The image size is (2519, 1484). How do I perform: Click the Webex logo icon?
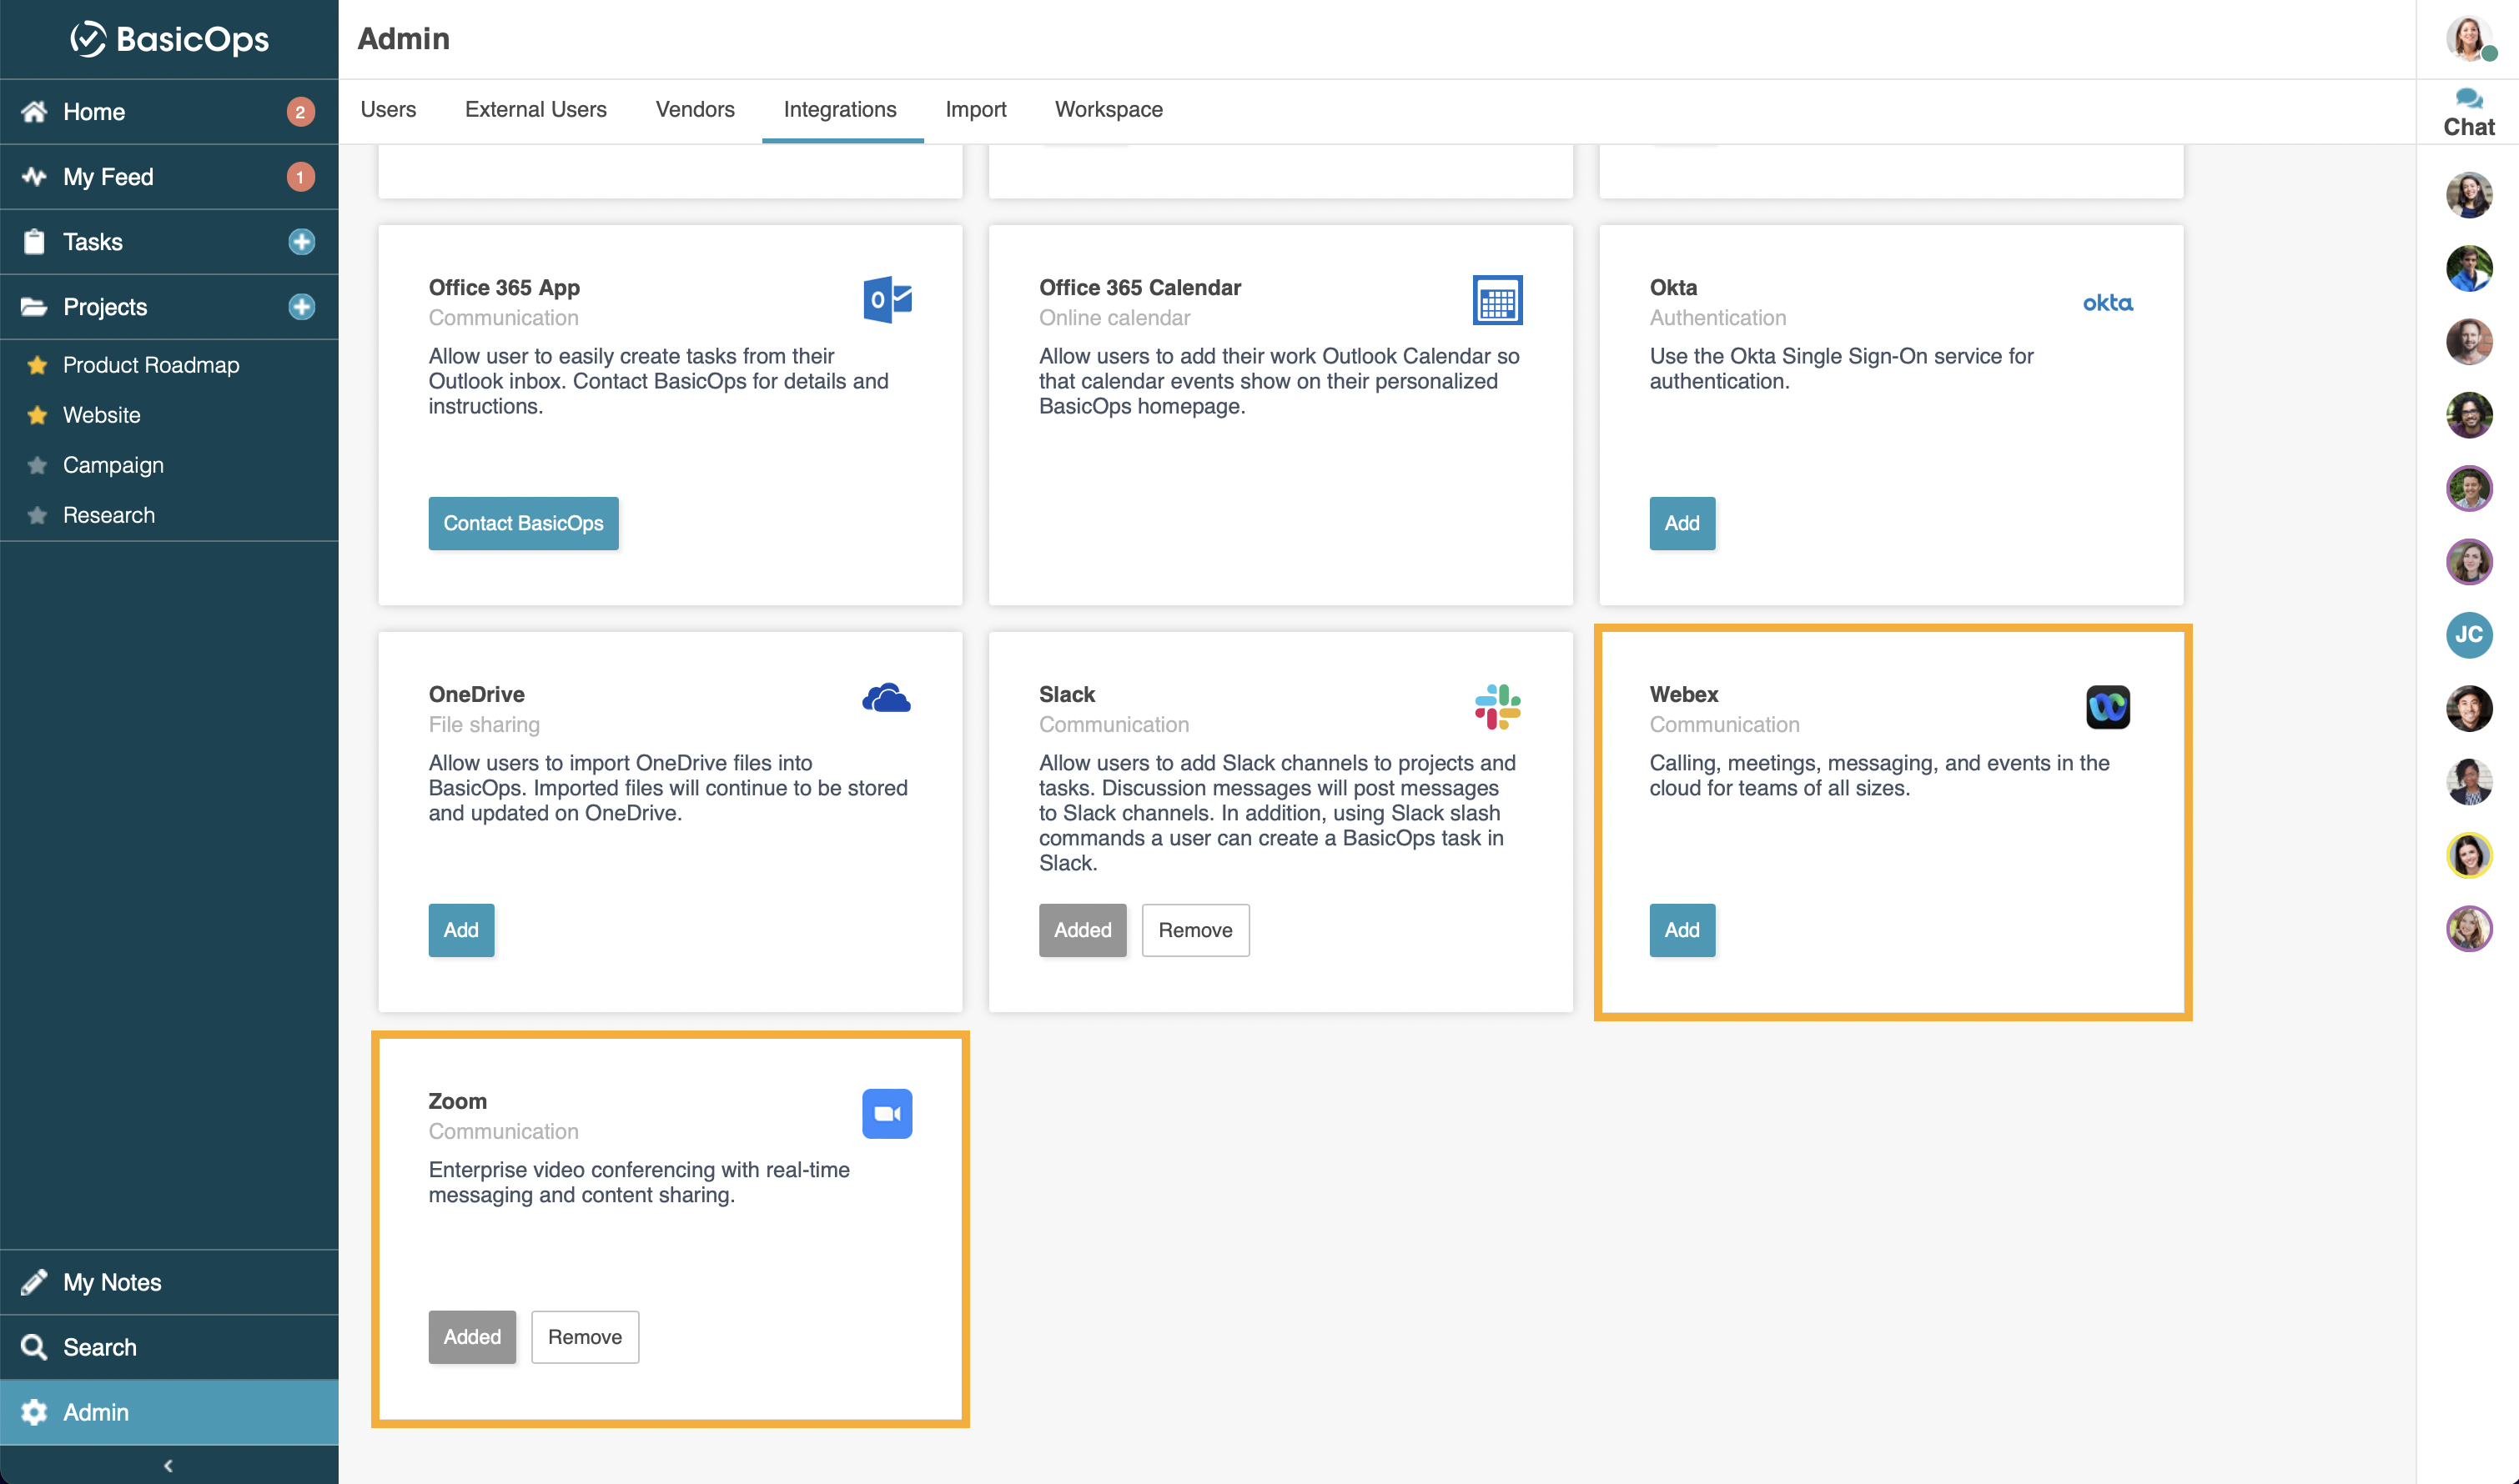coord(2107,707)
